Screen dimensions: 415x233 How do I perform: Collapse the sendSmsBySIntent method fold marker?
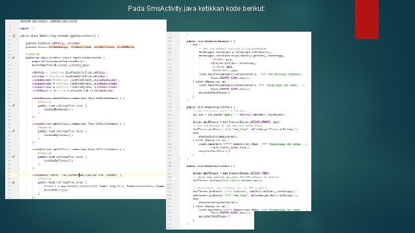tap(179, 107)
